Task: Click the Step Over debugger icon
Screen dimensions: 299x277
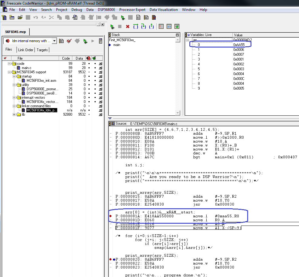Action: (135, 27)
